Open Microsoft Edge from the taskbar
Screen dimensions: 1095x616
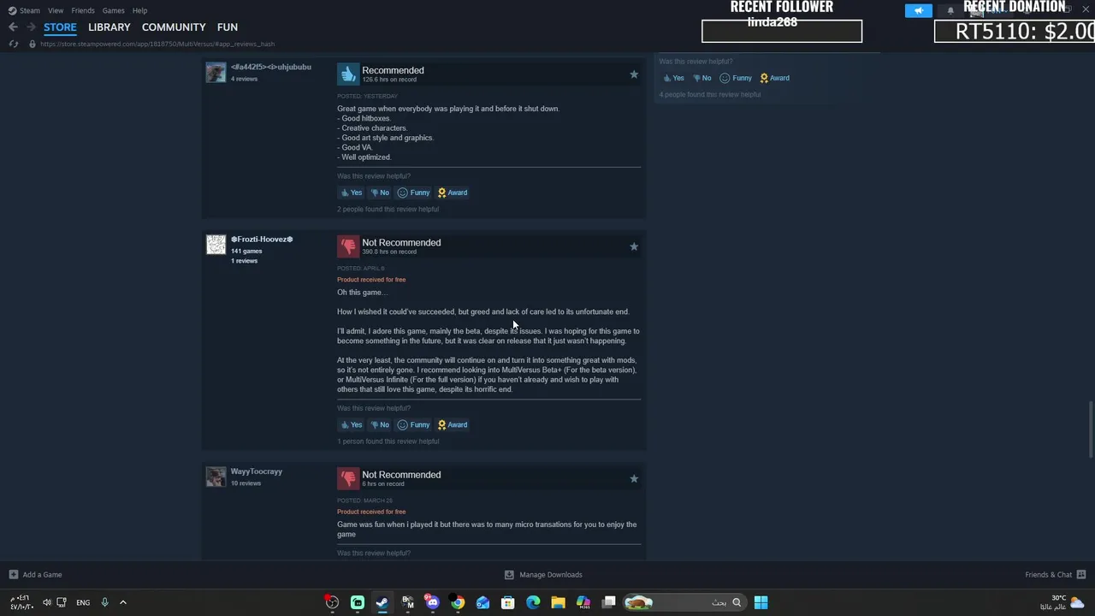click(x=533, y=602)
